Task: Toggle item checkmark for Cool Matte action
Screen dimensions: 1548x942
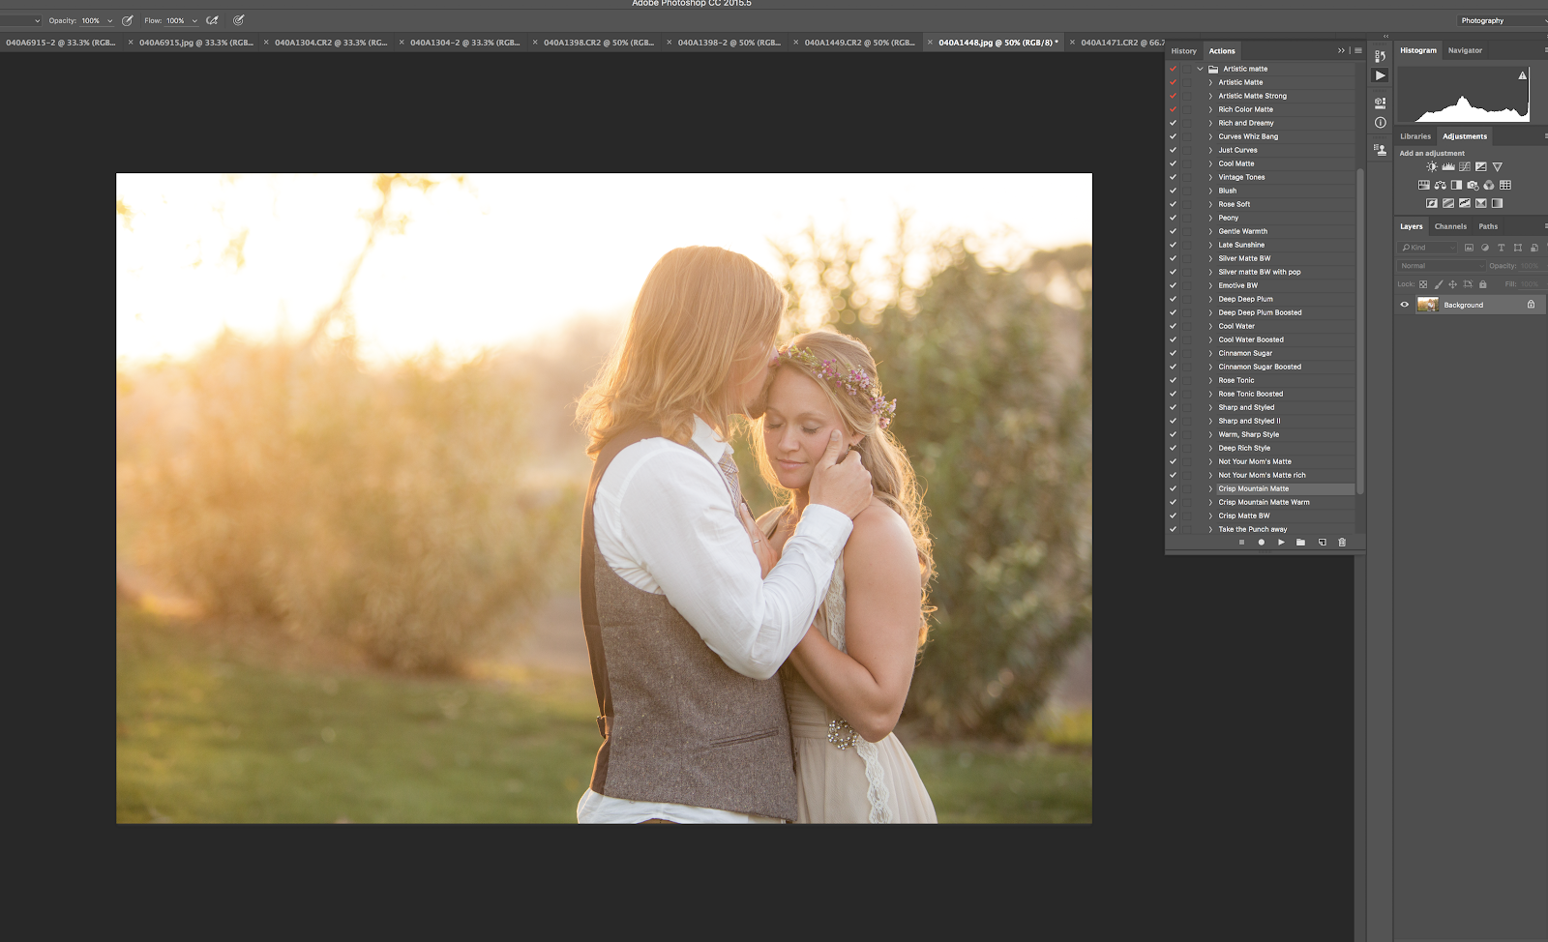Action: click(1173, 163)
